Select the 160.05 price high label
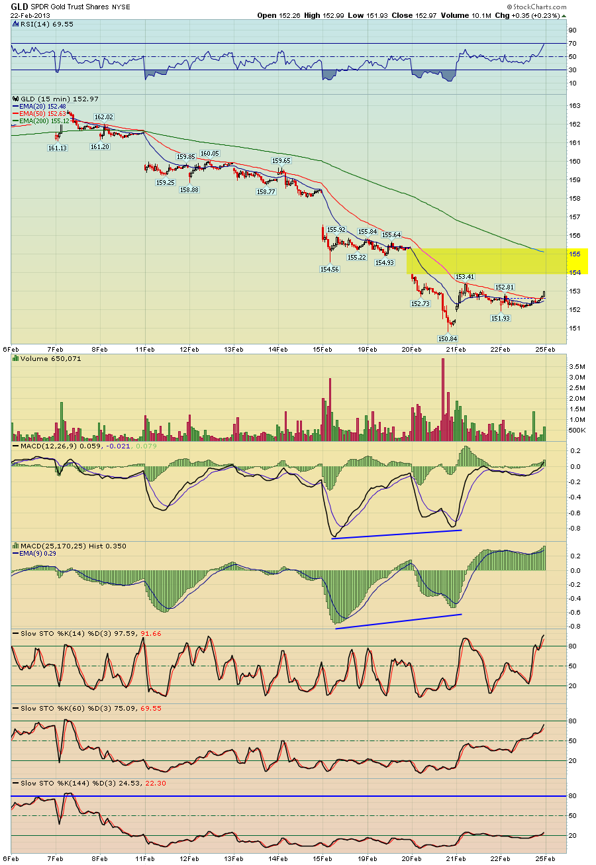 [x=211, y=153]
